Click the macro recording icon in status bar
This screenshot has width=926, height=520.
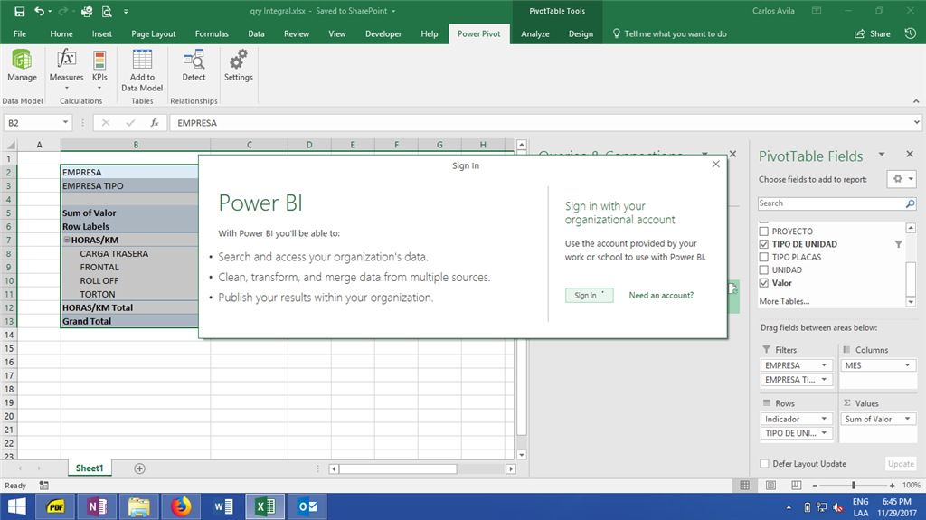point(43,485)
